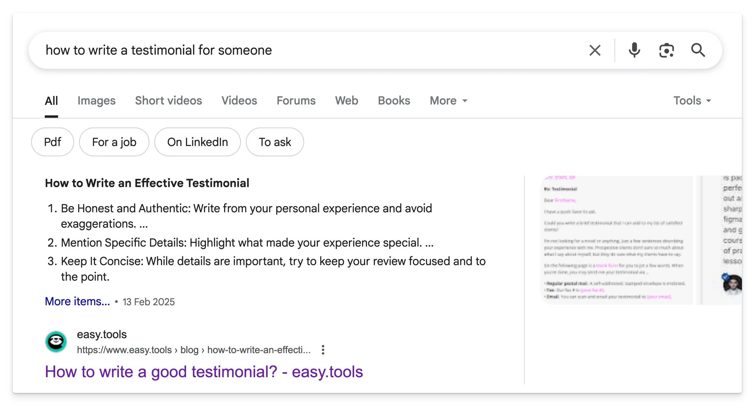Switch to the Images tab

point(97,101)
